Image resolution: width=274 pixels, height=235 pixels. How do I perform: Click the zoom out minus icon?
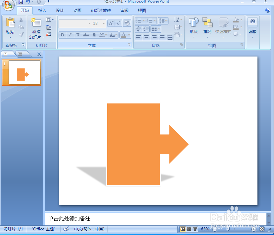click(215, 229)
